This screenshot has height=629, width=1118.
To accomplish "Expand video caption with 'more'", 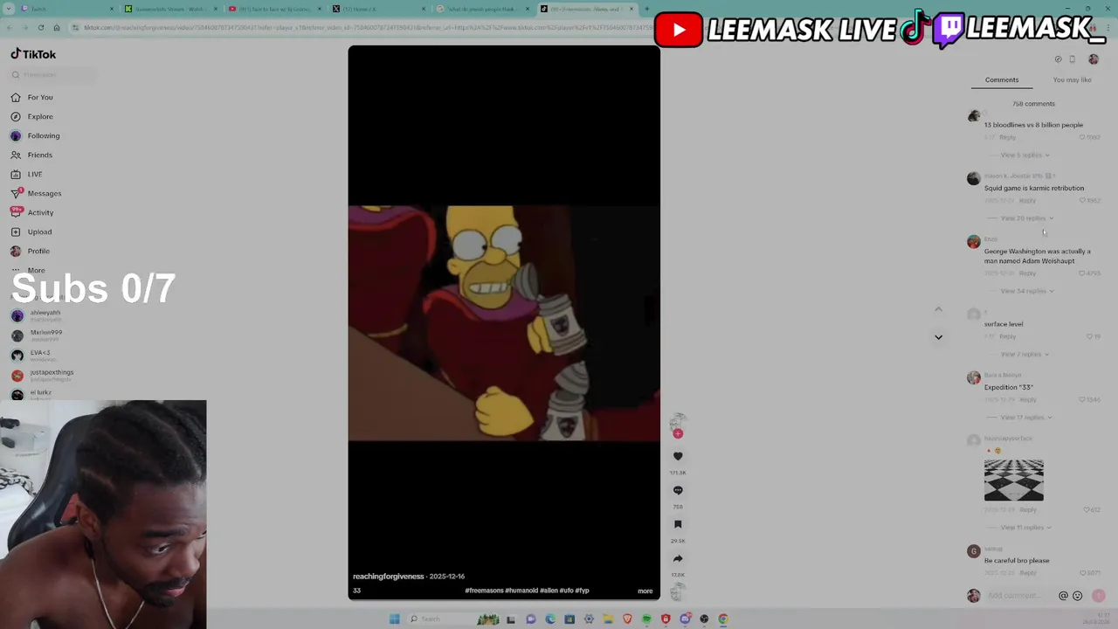I will [x=645, y=591].
